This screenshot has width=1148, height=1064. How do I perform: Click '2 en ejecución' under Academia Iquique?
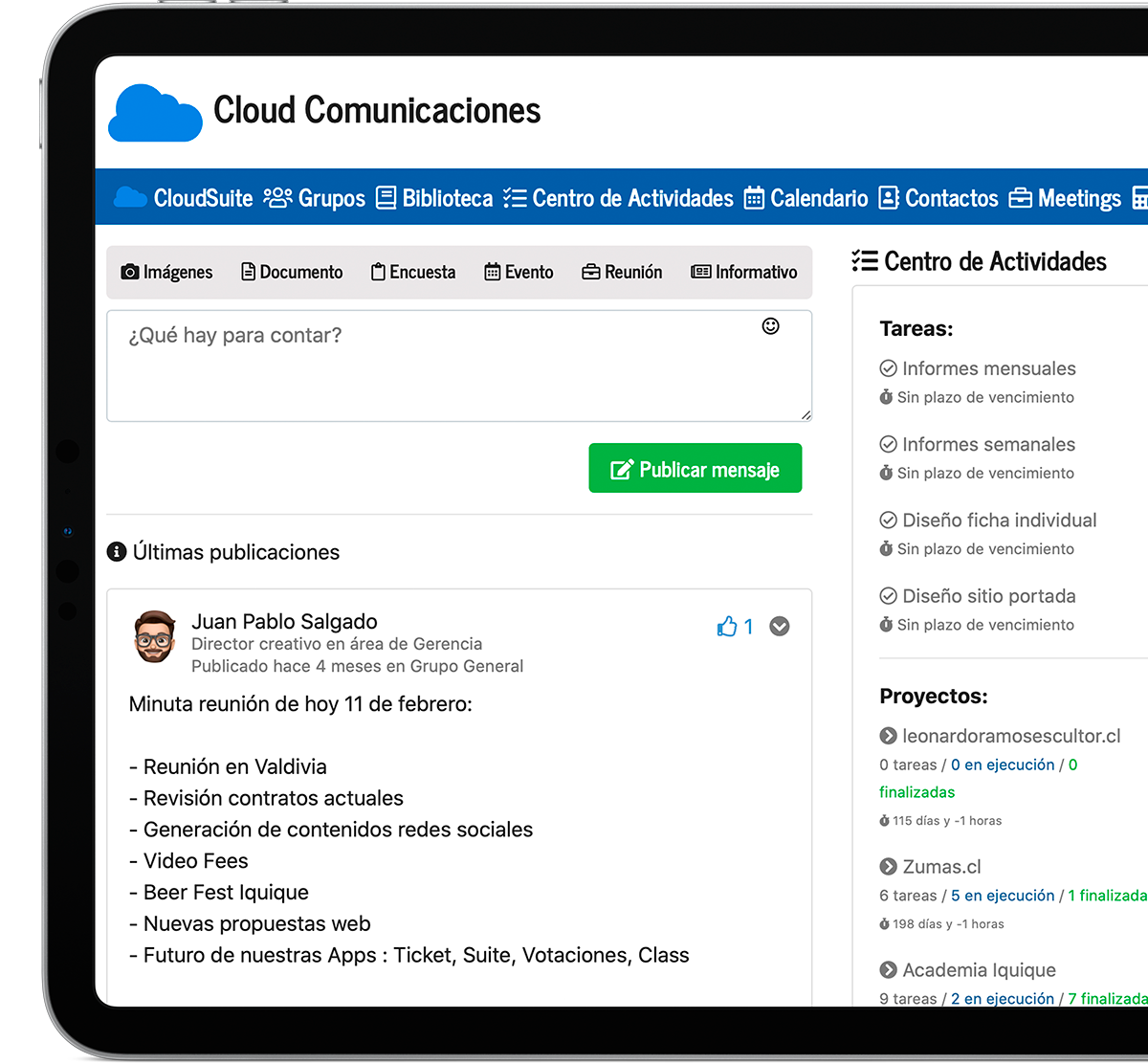coord(1003,999)
